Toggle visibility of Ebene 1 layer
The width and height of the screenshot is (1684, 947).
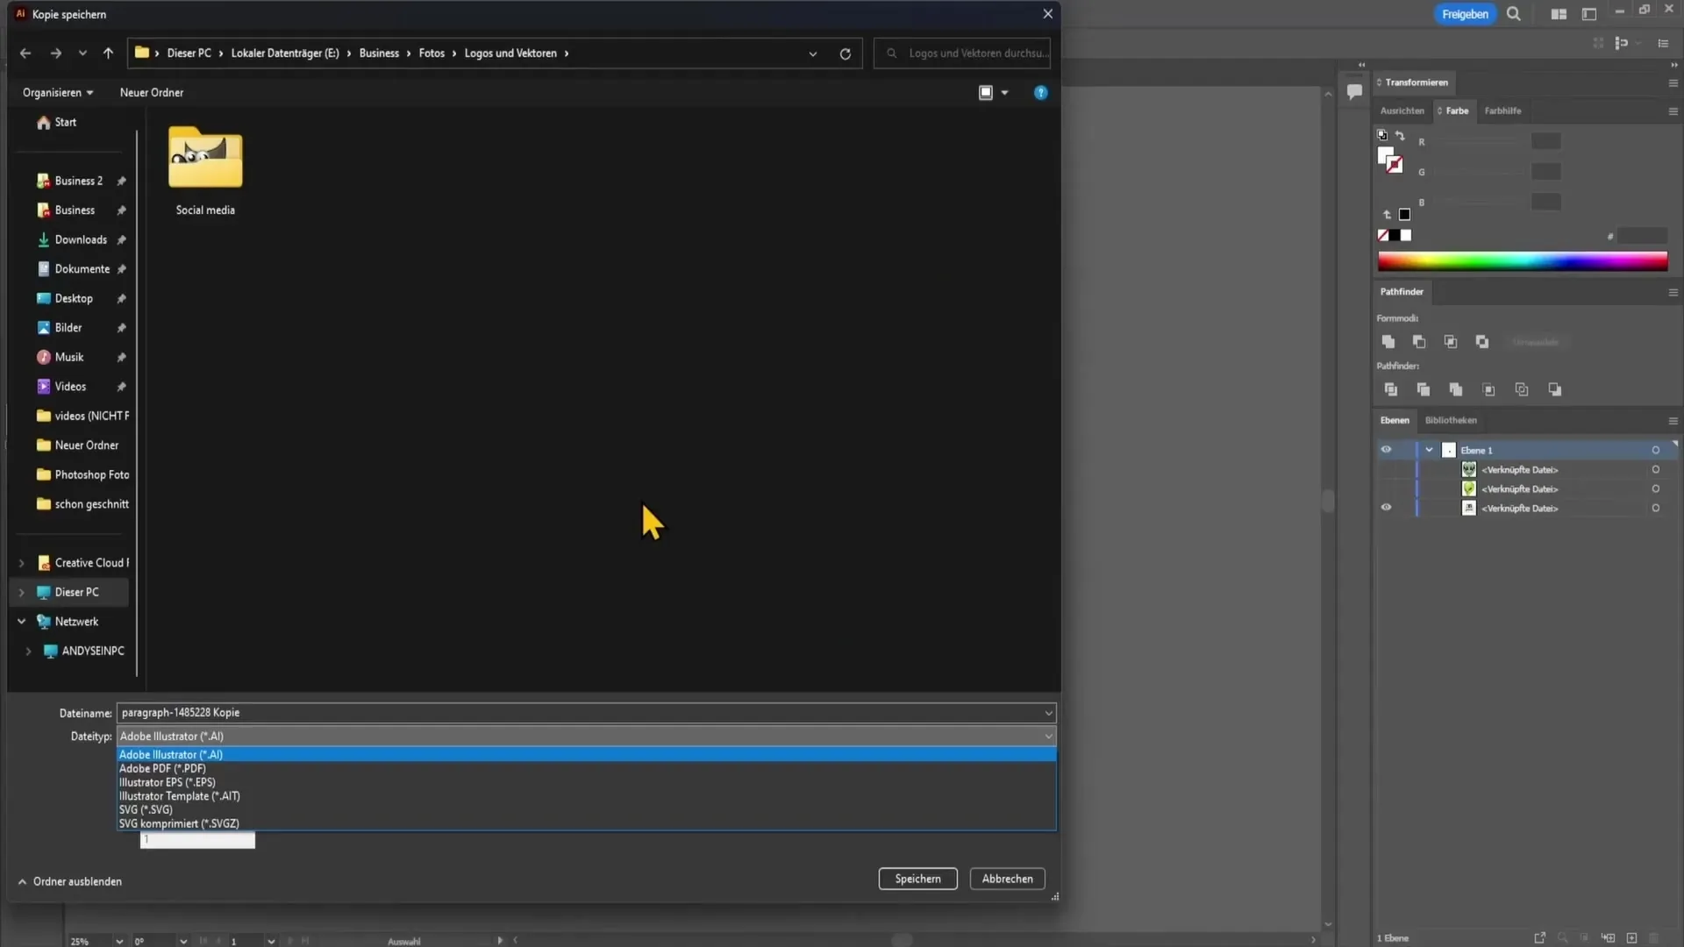[x=1386, y=449]
